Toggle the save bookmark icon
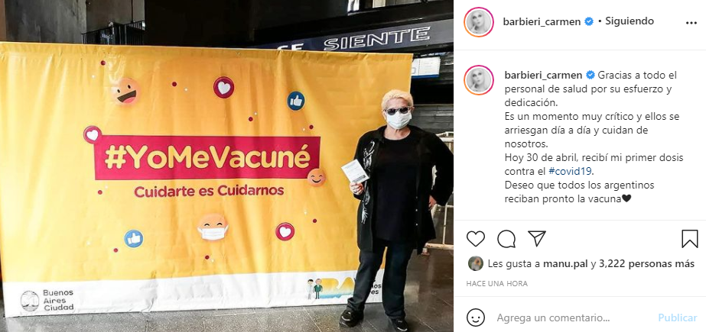 (x=689, y=239)
